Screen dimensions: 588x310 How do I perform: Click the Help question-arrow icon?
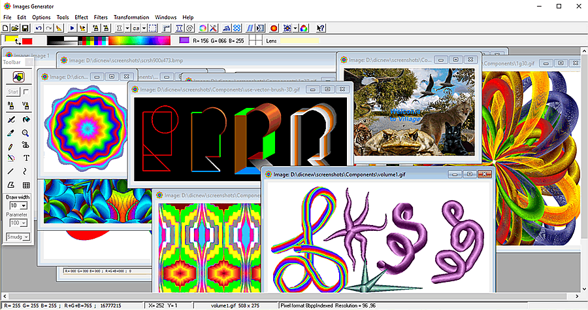click(321, 28)
